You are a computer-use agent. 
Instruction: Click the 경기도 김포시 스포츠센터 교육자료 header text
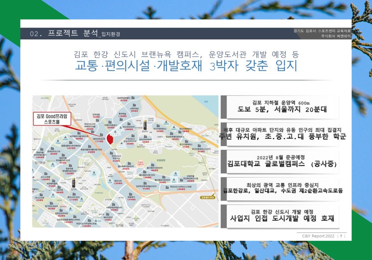[322, 31]
